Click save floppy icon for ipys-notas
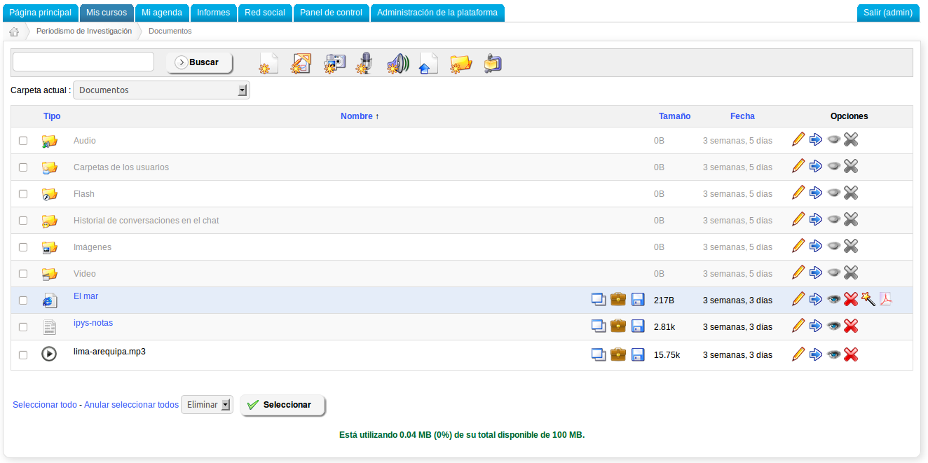The width and height of the screenshot is (928, 463). (638, 326)
